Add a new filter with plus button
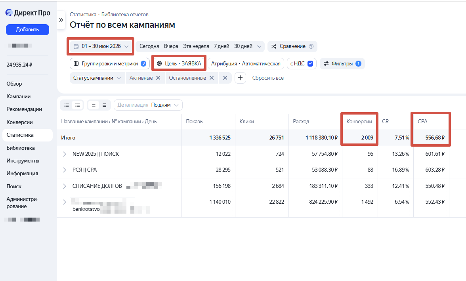Viewport: 466px width, 281px height. click(240, 78)
